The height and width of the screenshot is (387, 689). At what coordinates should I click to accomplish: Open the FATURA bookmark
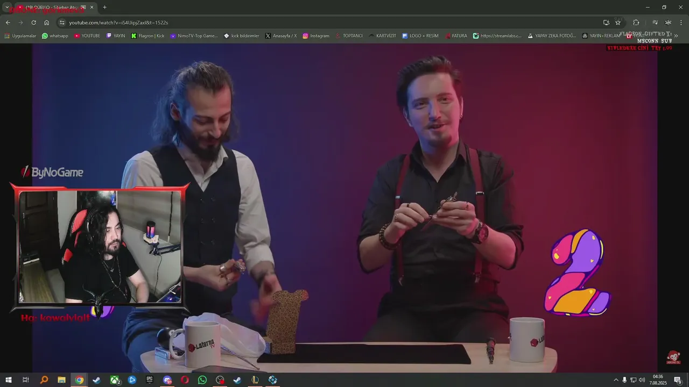456,36
